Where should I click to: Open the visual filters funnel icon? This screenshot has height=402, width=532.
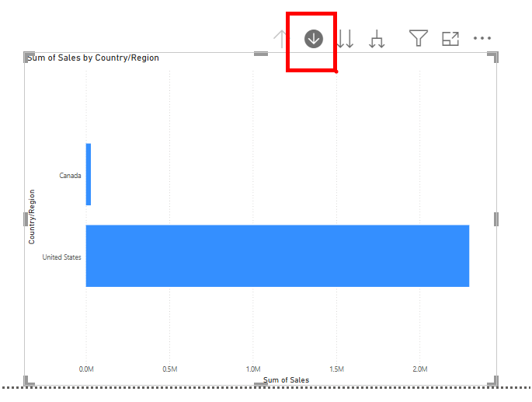419,38
